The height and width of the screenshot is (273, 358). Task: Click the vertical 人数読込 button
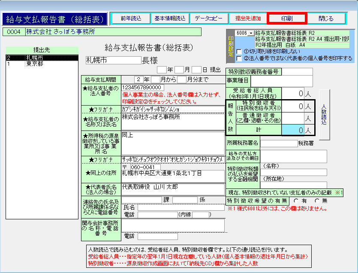click(325, 115)
